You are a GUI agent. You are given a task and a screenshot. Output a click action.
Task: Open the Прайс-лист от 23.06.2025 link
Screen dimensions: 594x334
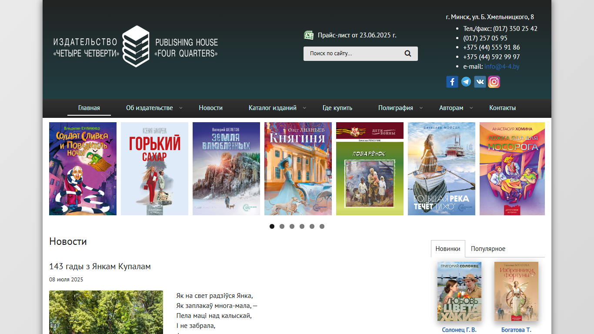click(x=357, y=35)
